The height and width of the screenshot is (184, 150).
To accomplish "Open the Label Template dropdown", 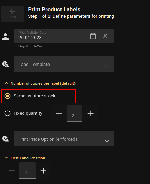I will click(64, 64).
